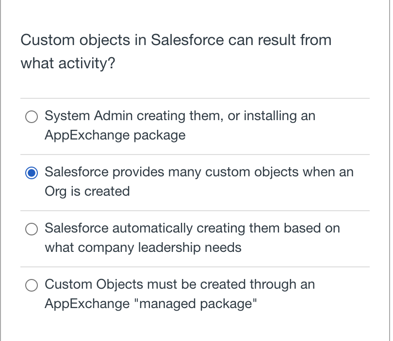Click the Org is created answer text
Screen dimensions: 393x341
click(x=87, y=191)
